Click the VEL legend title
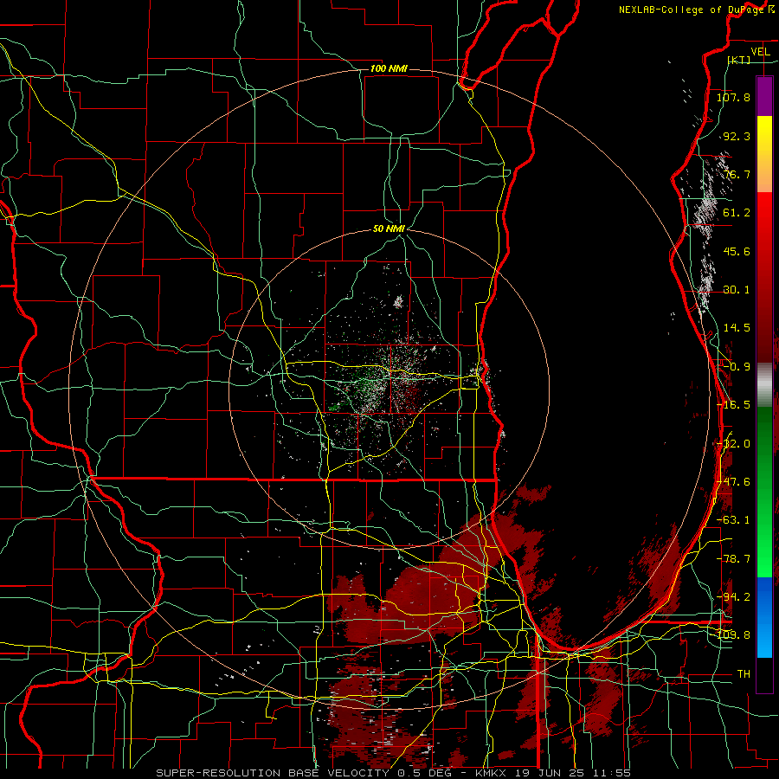Screen dimensions: 779x779 click(760, 52)
